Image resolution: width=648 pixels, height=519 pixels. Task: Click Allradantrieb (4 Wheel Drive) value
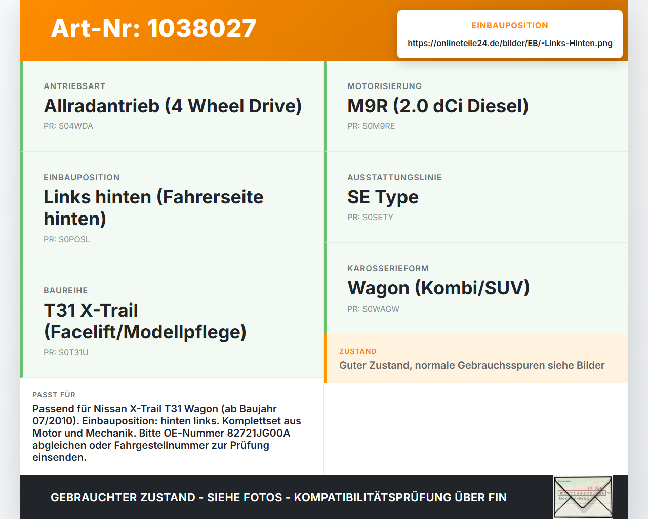pos(173,106)
